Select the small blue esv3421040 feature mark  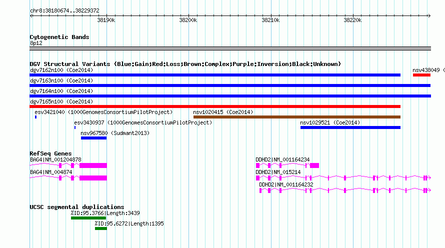tap(36, 117)
